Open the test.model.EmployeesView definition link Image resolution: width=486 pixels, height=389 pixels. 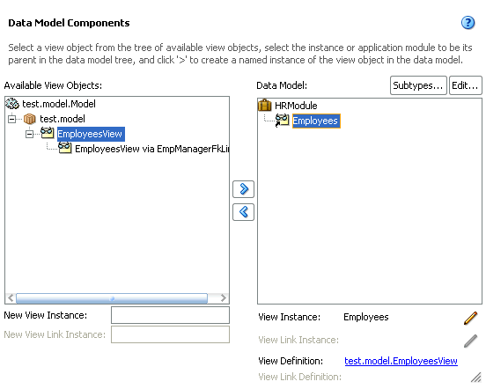tap(401, 361)
